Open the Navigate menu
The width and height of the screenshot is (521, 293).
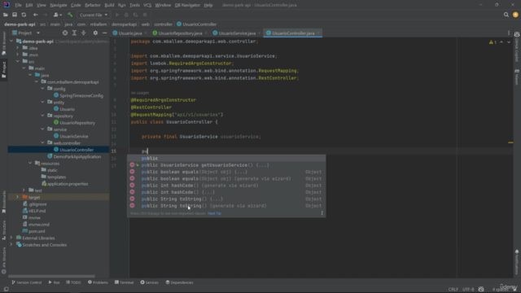[59, 5]
